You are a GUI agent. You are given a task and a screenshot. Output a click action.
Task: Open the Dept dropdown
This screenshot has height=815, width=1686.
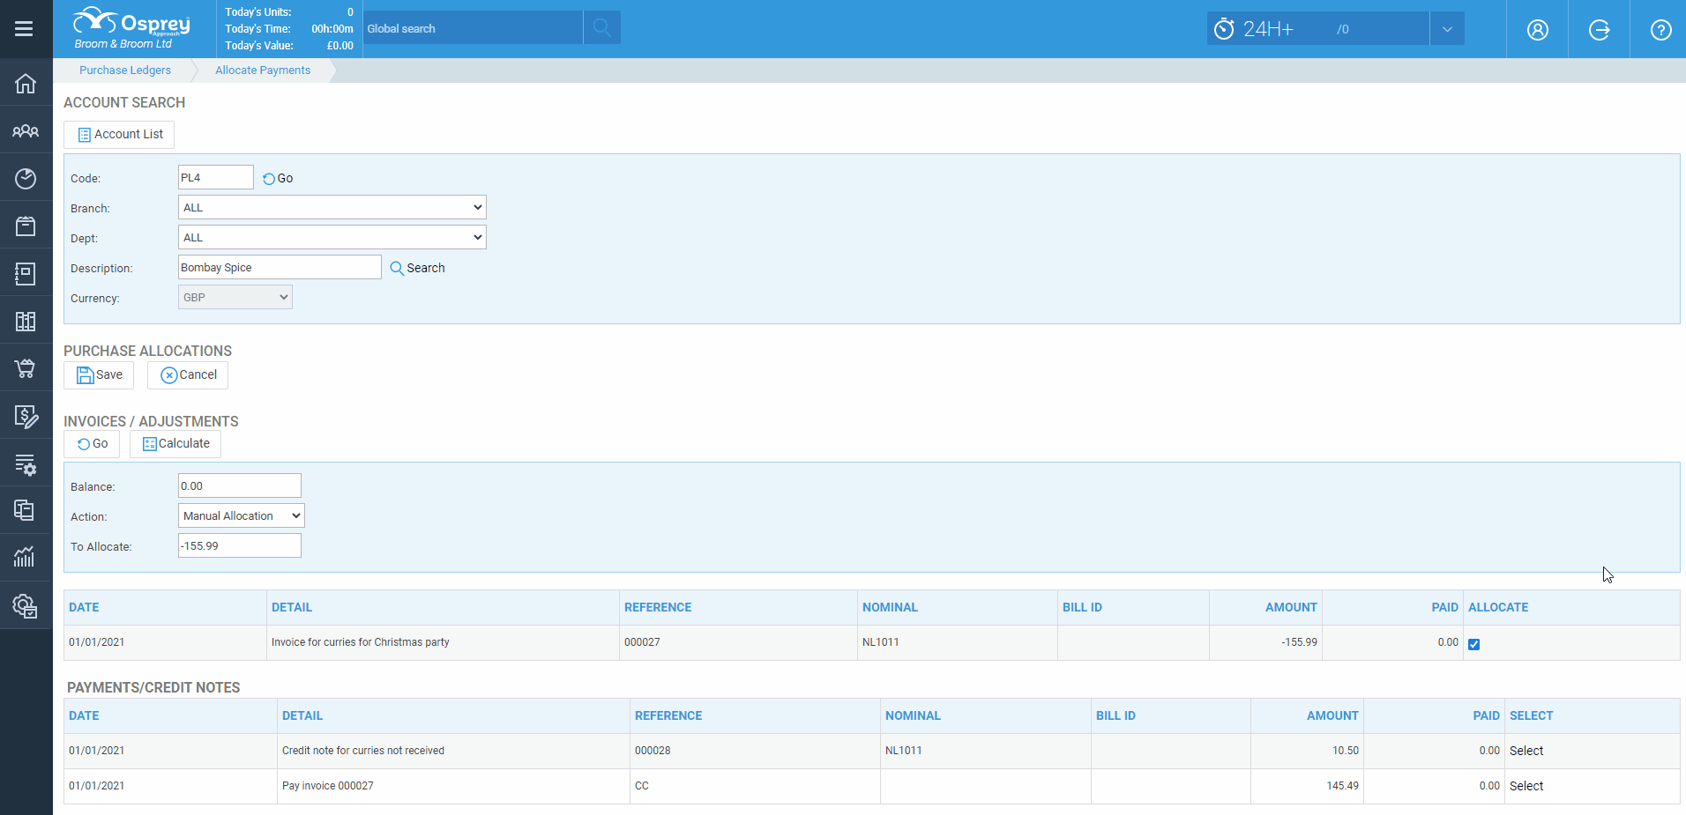pos(332,238)
